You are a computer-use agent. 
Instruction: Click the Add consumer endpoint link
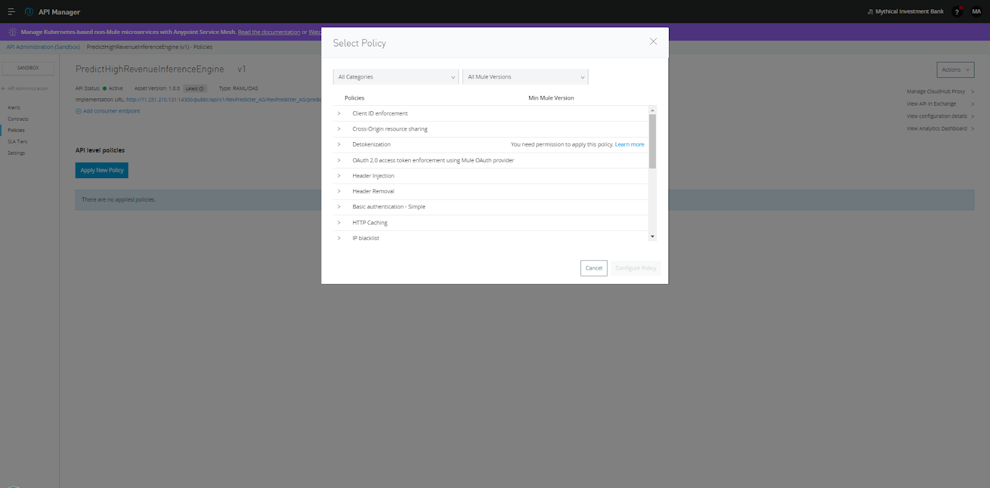108,111
